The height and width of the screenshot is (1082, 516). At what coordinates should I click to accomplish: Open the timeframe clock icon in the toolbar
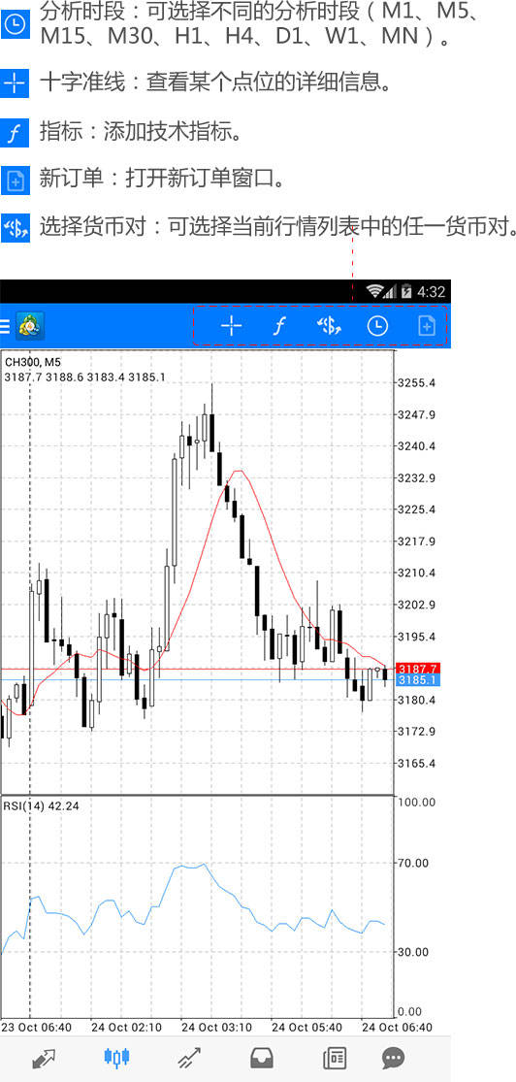377,326
